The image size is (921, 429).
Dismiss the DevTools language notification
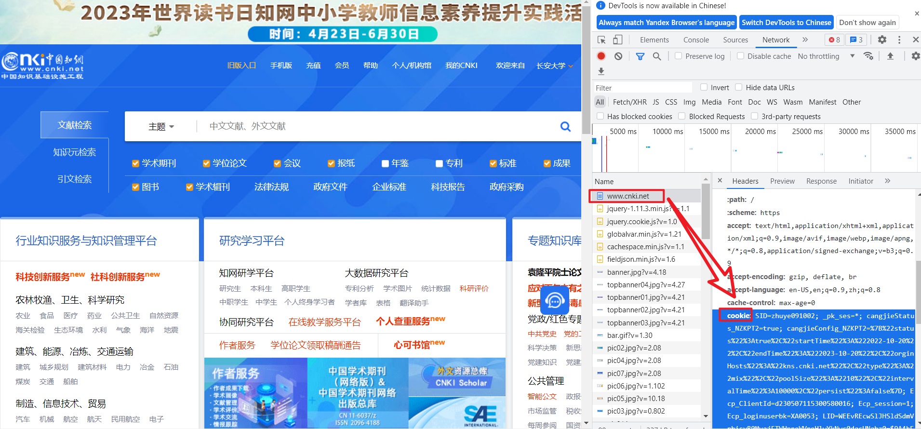916,13
